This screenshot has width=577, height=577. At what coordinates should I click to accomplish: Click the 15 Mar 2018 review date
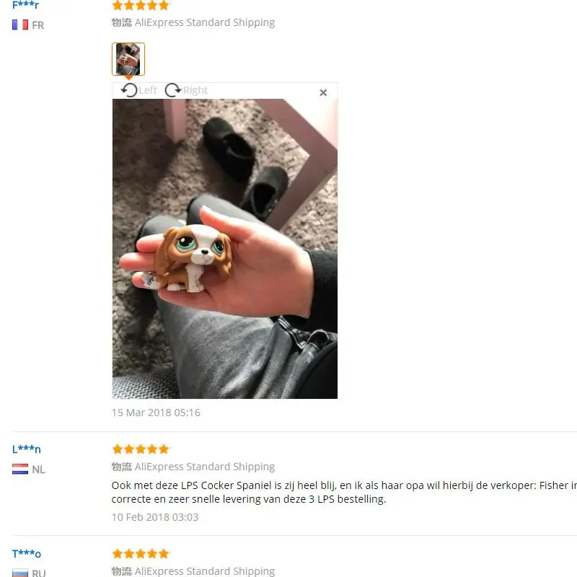[x=156, y=413]
